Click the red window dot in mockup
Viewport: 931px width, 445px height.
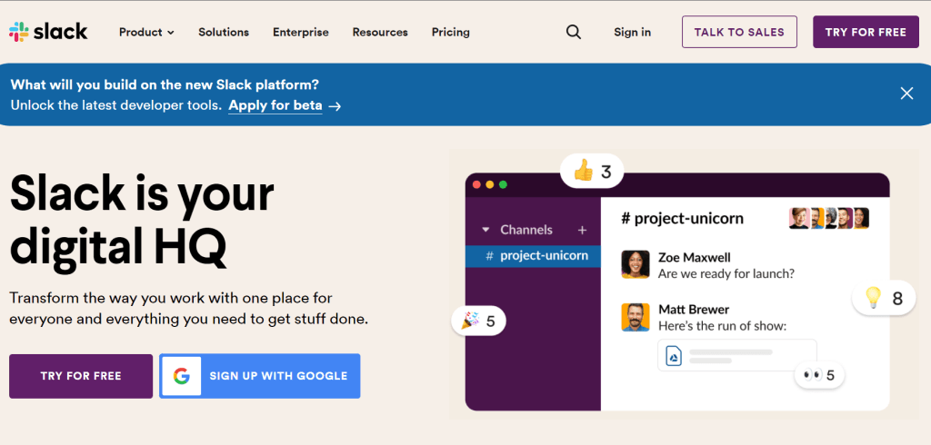(476, 184)
